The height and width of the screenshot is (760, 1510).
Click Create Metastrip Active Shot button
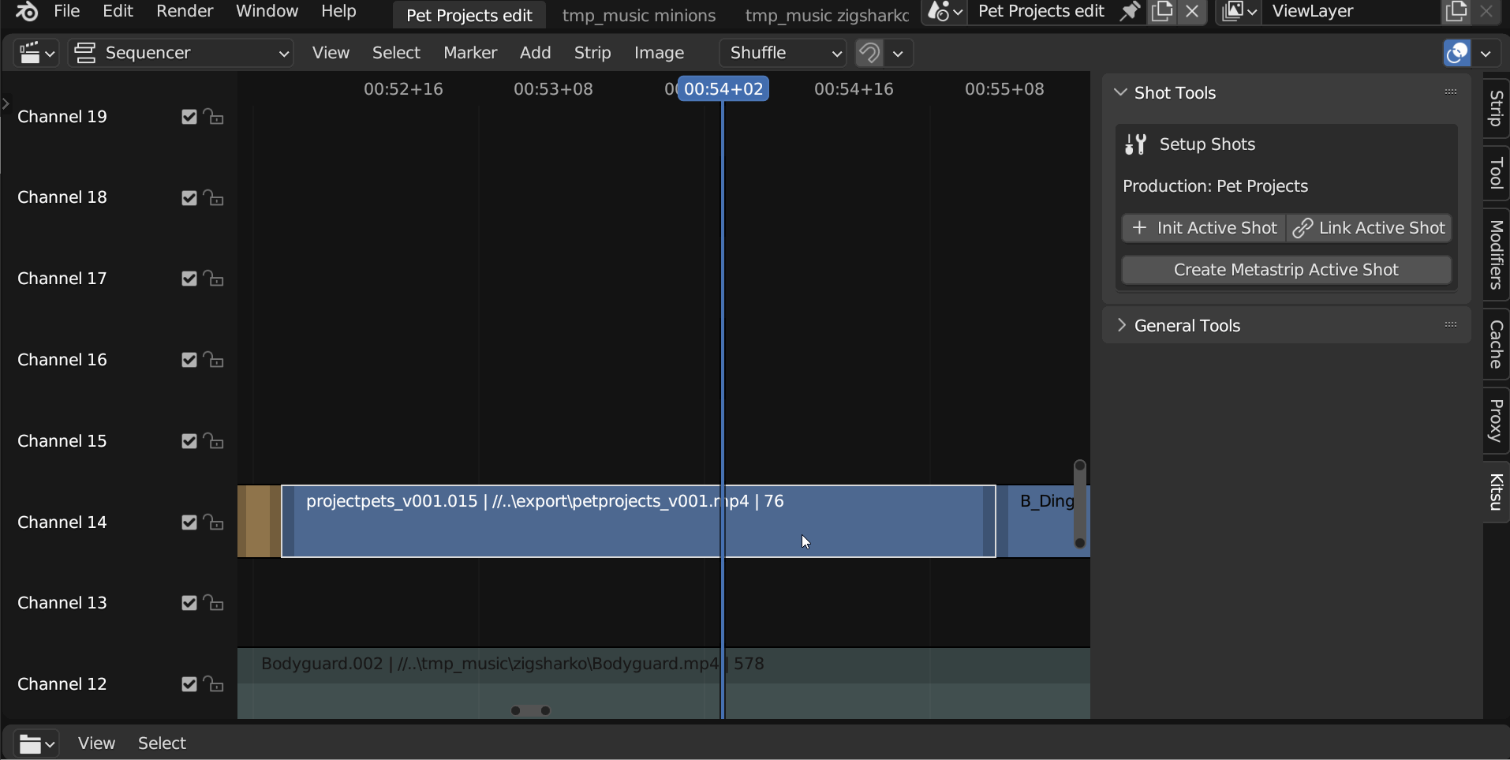coord(1286,270)
